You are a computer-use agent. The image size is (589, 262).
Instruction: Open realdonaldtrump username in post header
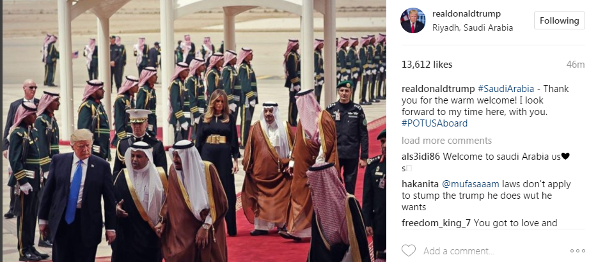point(467,14)
